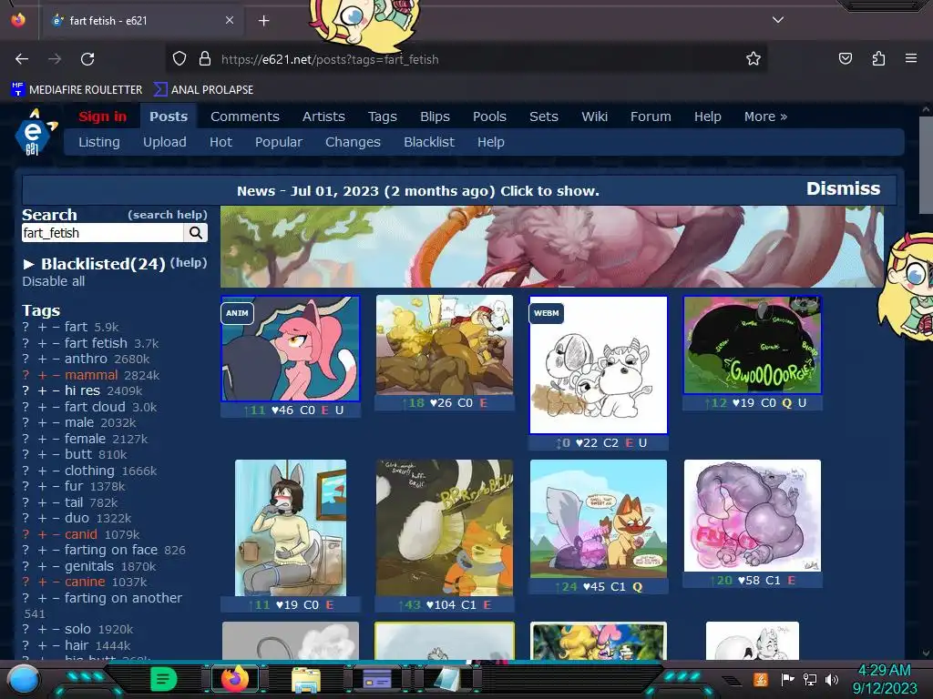Viewport: 933px width, 699px height.
Task: Click Disable all under Blacklisted
Action: coord(54,281)
